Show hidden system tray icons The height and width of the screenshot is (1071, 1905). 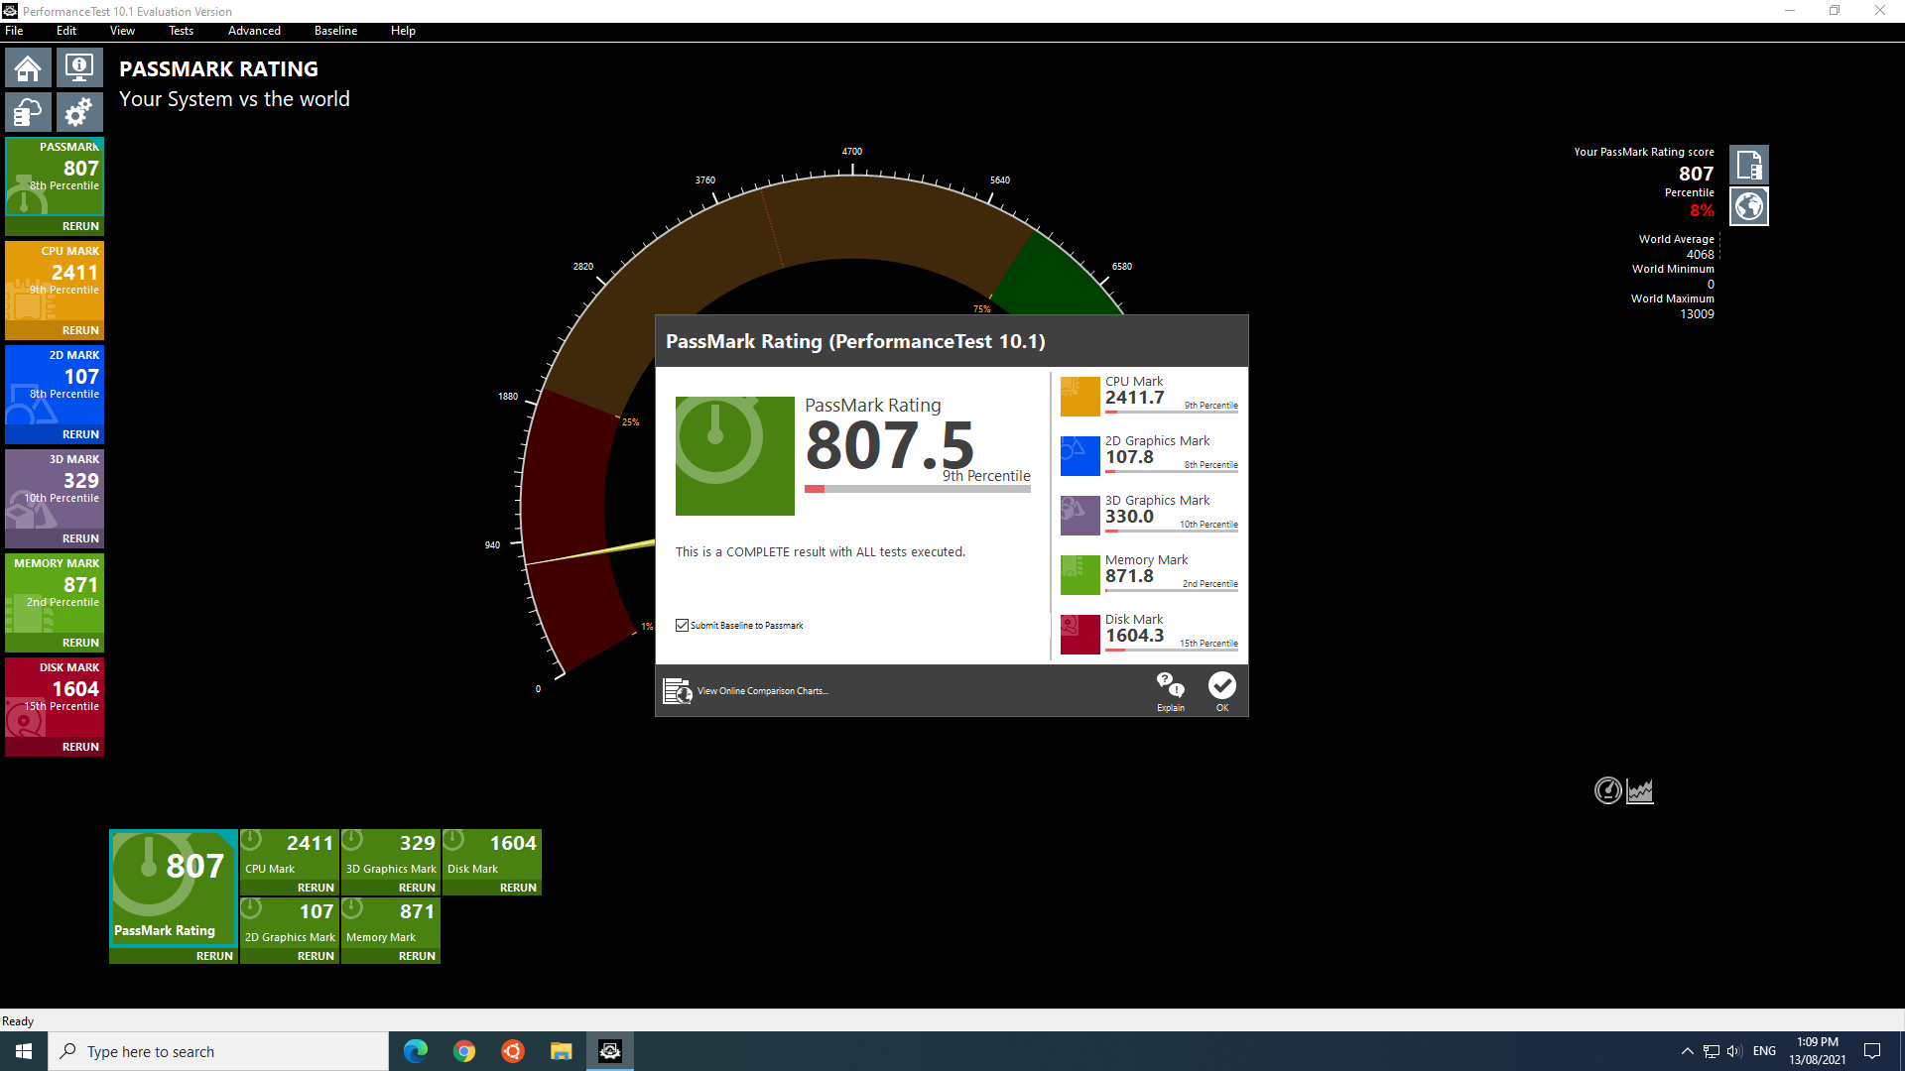pos(1687,1051)
